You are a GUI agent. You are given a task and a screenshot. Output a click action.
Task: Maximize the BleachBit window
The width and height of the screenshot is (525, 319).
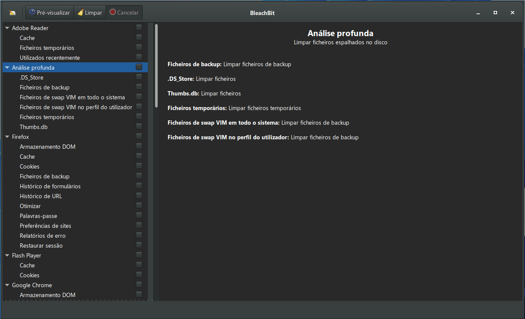pos(495,13)
